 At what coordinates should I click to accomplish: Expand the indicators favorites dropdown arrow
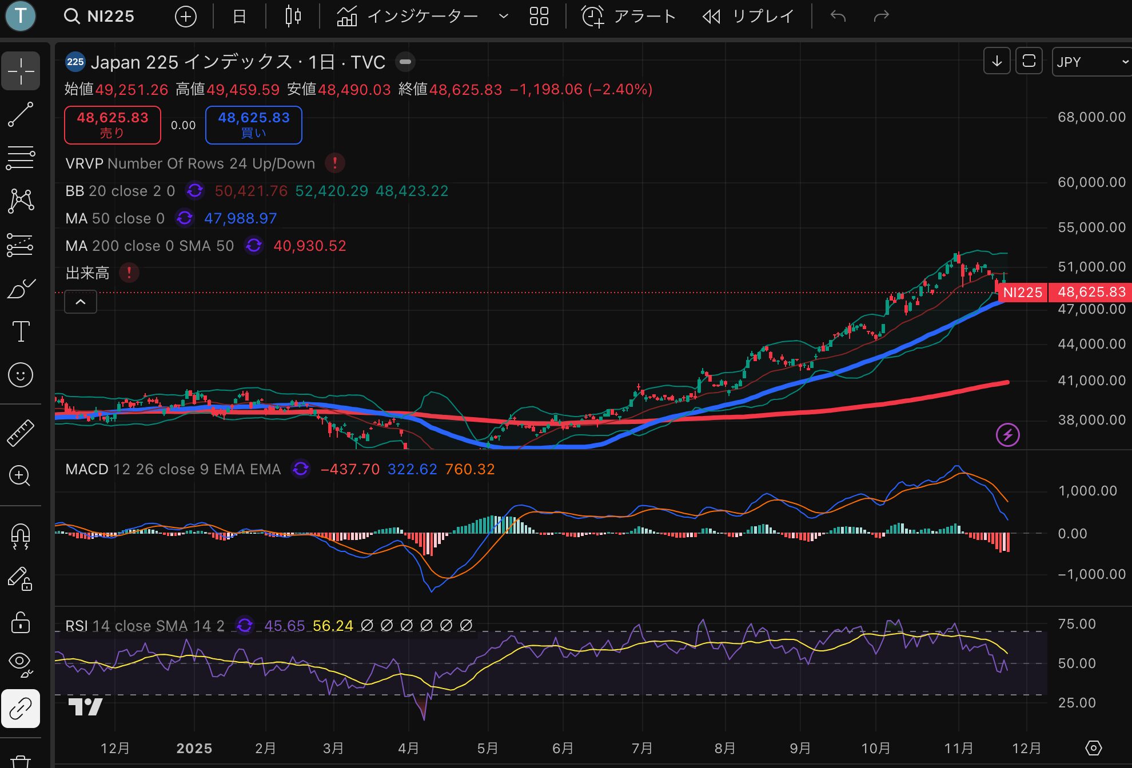coord(504,16)
